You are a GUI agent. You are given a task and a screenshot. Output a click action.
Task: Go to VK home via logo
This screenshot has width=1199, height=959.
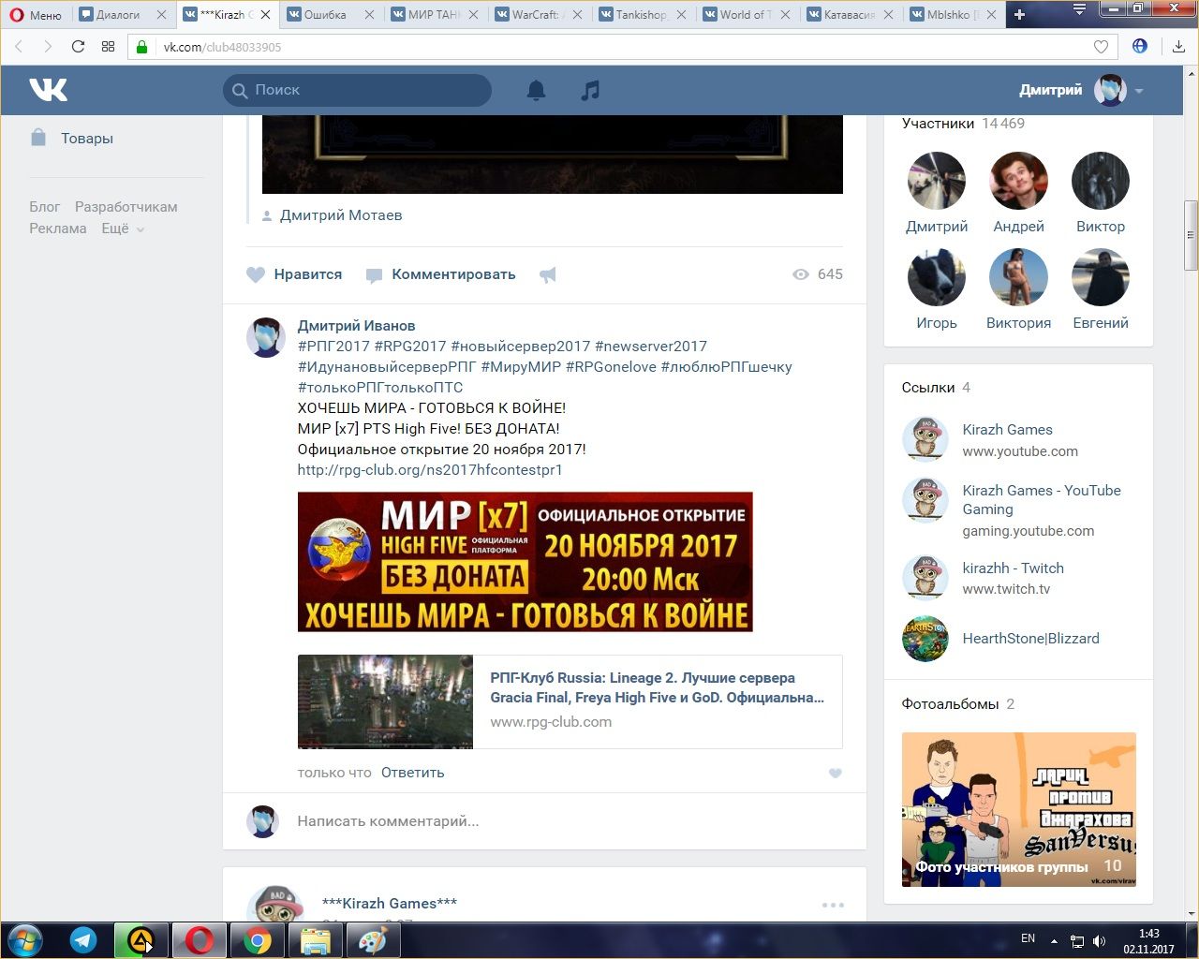click(48, 90)
